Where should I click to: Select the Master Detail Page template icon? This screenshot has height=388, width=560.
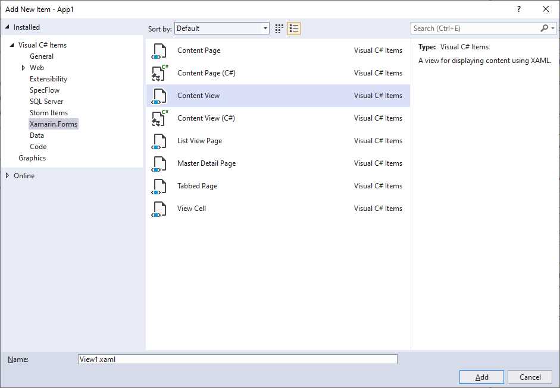point(159,163)
